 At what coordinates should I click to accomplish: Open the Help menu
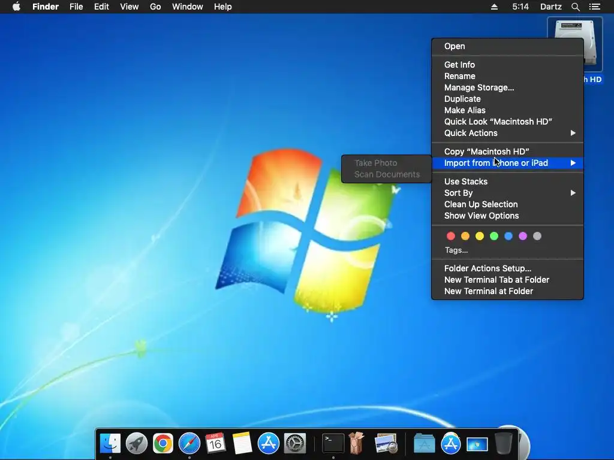coord(223,7)
